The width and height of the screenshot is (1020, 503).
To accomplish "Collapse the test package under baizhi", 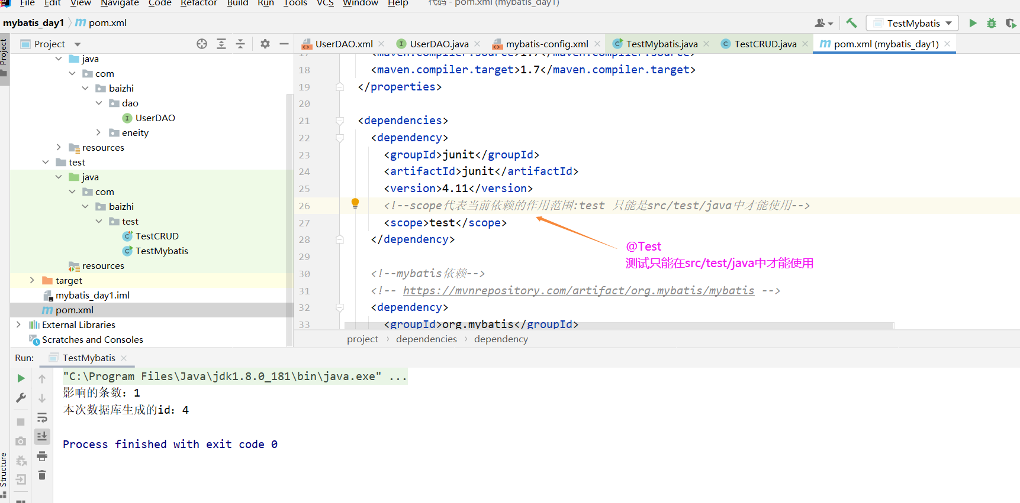I will 98,221.
